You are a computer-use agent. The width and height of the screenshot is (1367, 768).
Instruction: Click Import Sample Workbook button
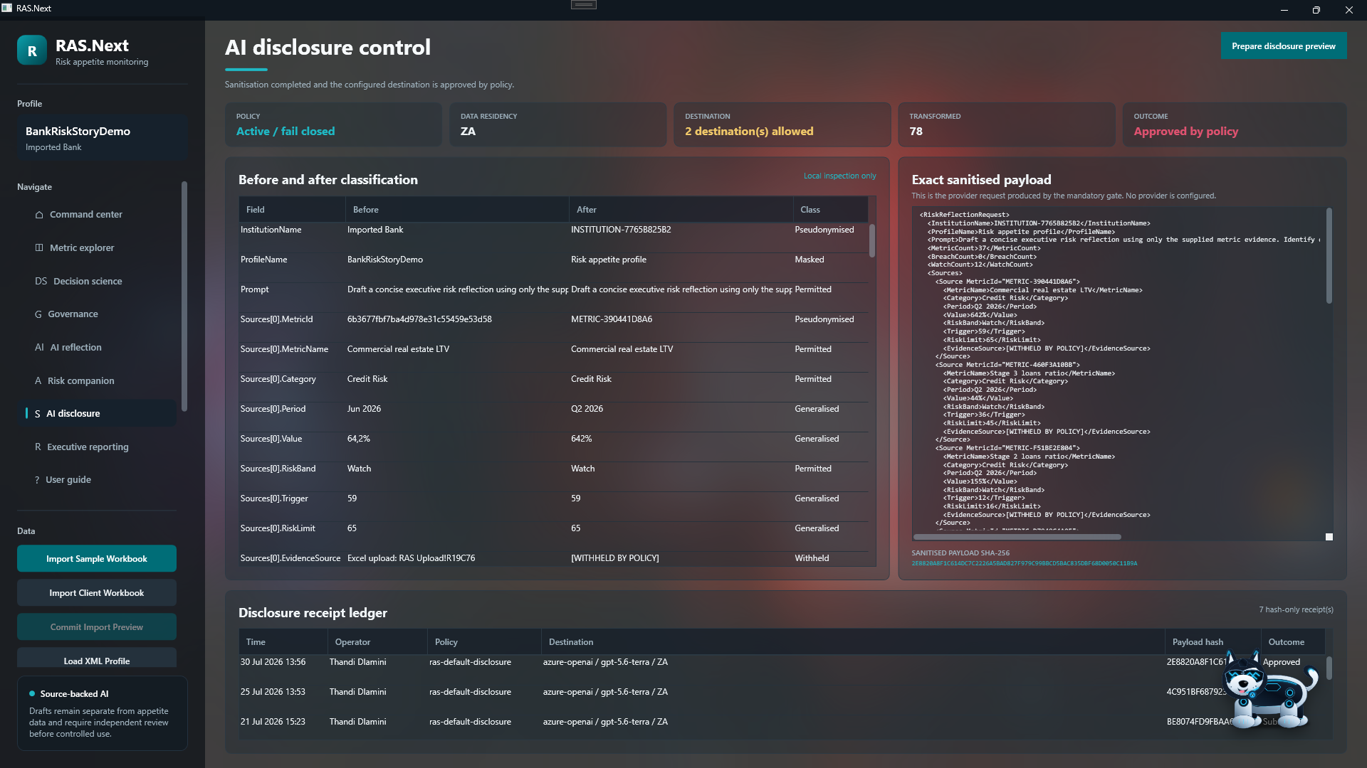pyautogui.click(x=97, y=559)
